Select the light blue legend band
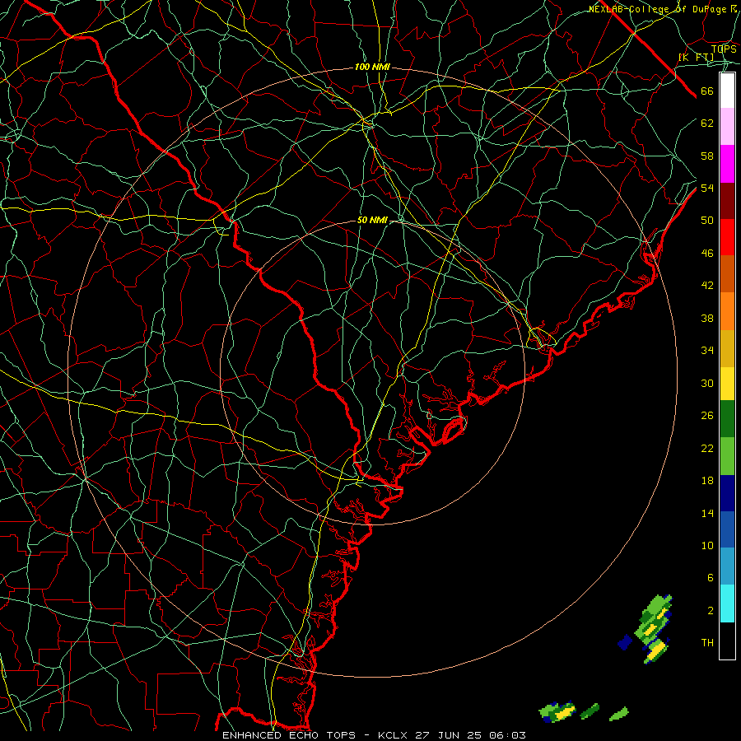Image resolution: width=741 pixels, height=741 pixels. pos(727,566)
